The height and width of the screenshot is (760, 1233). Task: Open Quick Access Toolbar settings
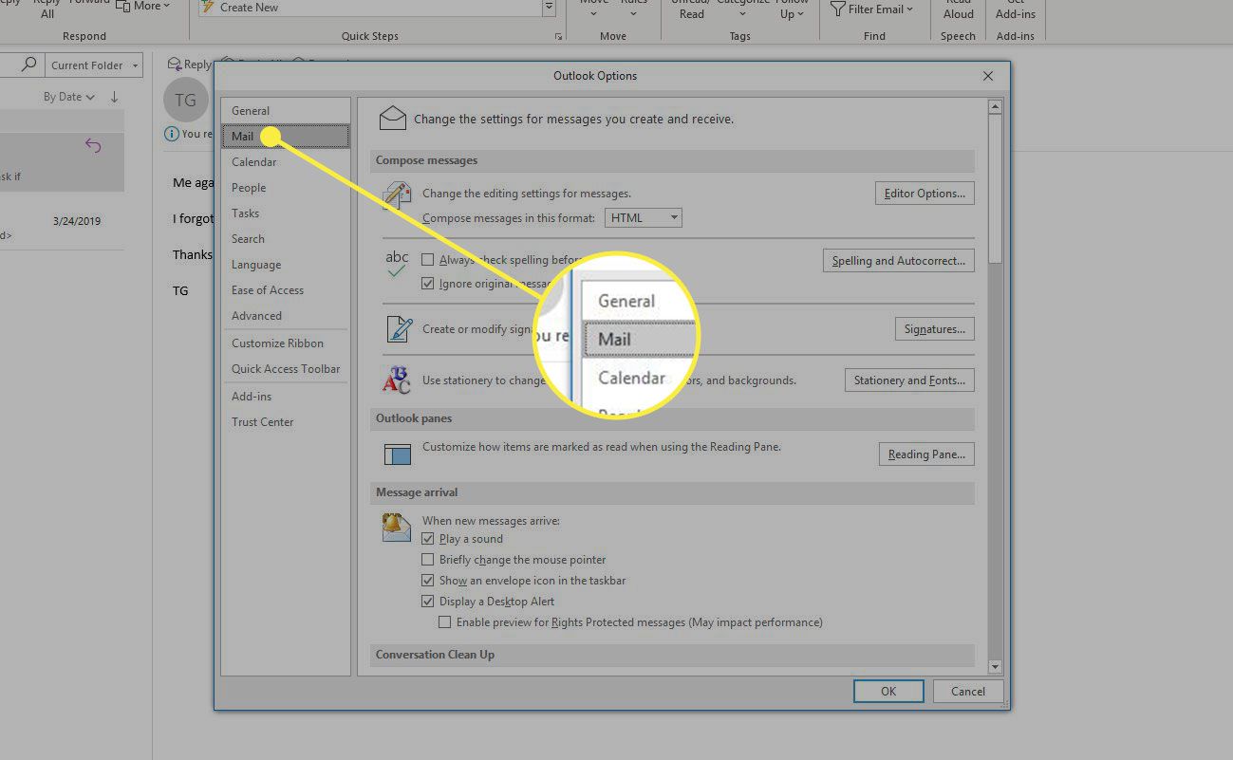coord(285,369)
